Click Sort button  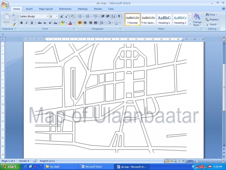[113, 16]
